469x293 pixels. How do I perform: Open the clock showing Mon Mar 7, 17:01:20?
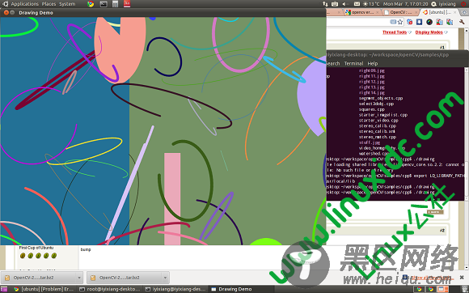click(405, 4)
